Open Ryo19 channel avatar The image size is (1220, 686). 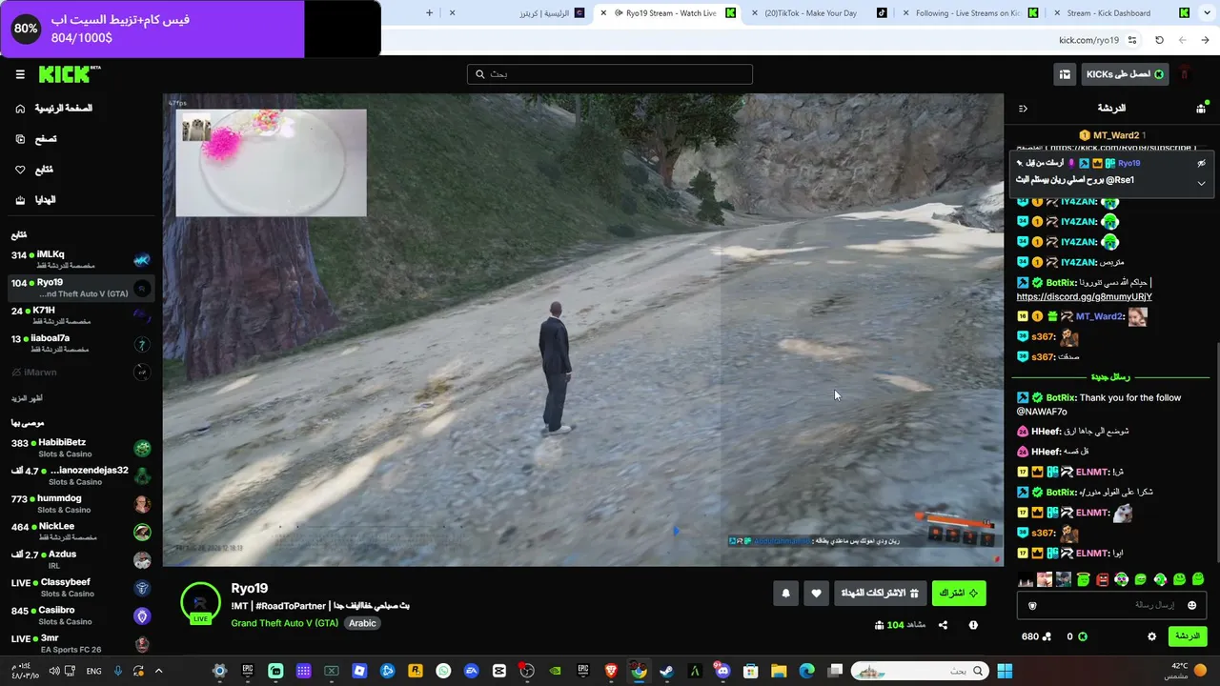[200, 602]
